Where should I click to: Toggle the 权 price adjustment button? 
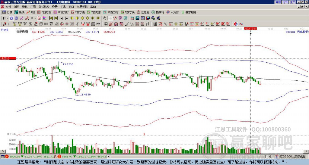(39, 18)
